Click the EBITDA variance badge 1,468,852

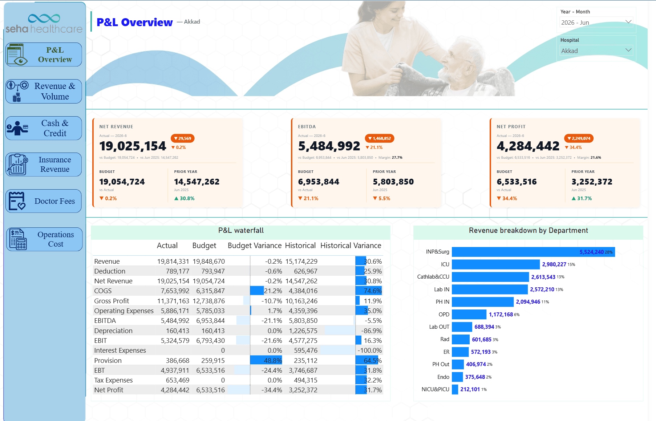[380, 138]
